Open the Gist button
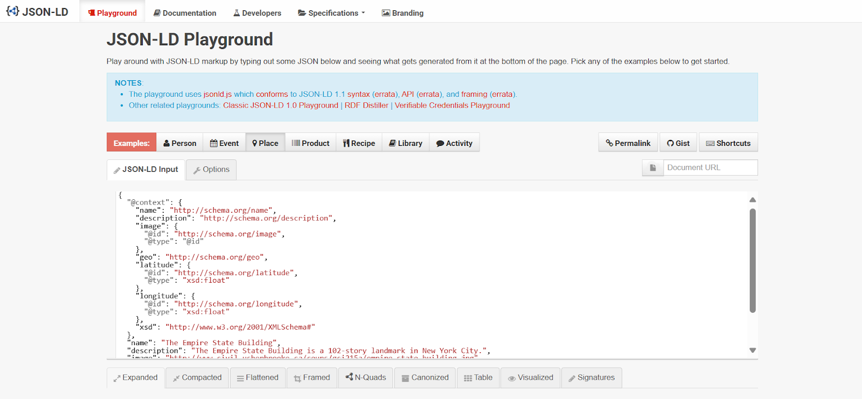This screenshot has height=399, width=862. point(678,143)
